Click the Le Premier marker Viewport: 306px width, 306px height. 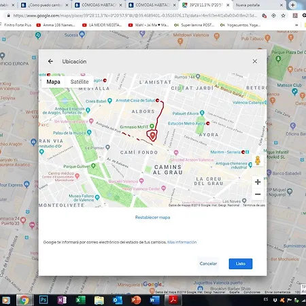[x=107, y=148]
